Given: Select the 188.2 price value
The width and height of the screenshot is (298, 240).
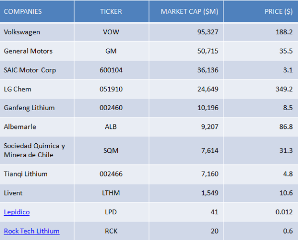Looking at the screenshot, I should 284,32.
